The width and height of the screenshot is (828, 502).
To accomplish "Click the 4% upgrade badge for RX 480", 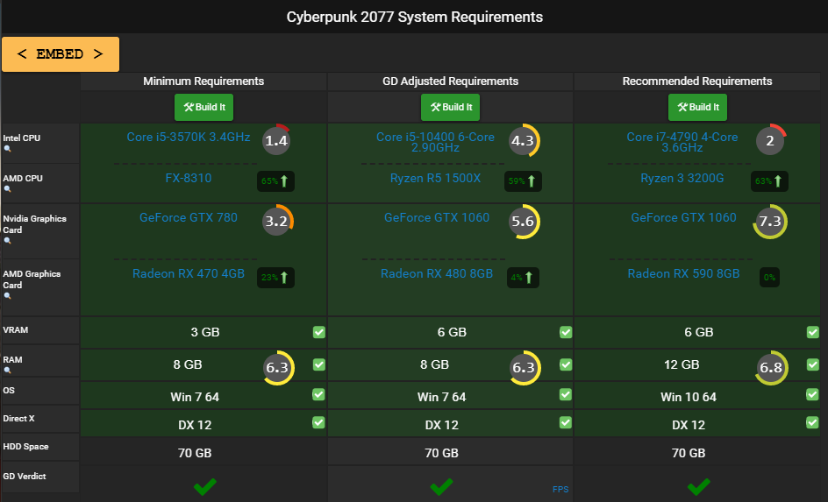I will [523, 278].
